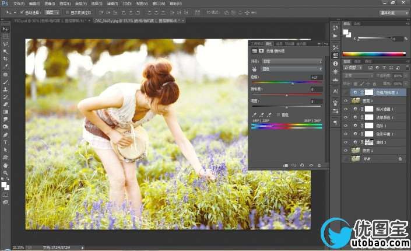Select the Move tool in the toolbox

(5, 29)
